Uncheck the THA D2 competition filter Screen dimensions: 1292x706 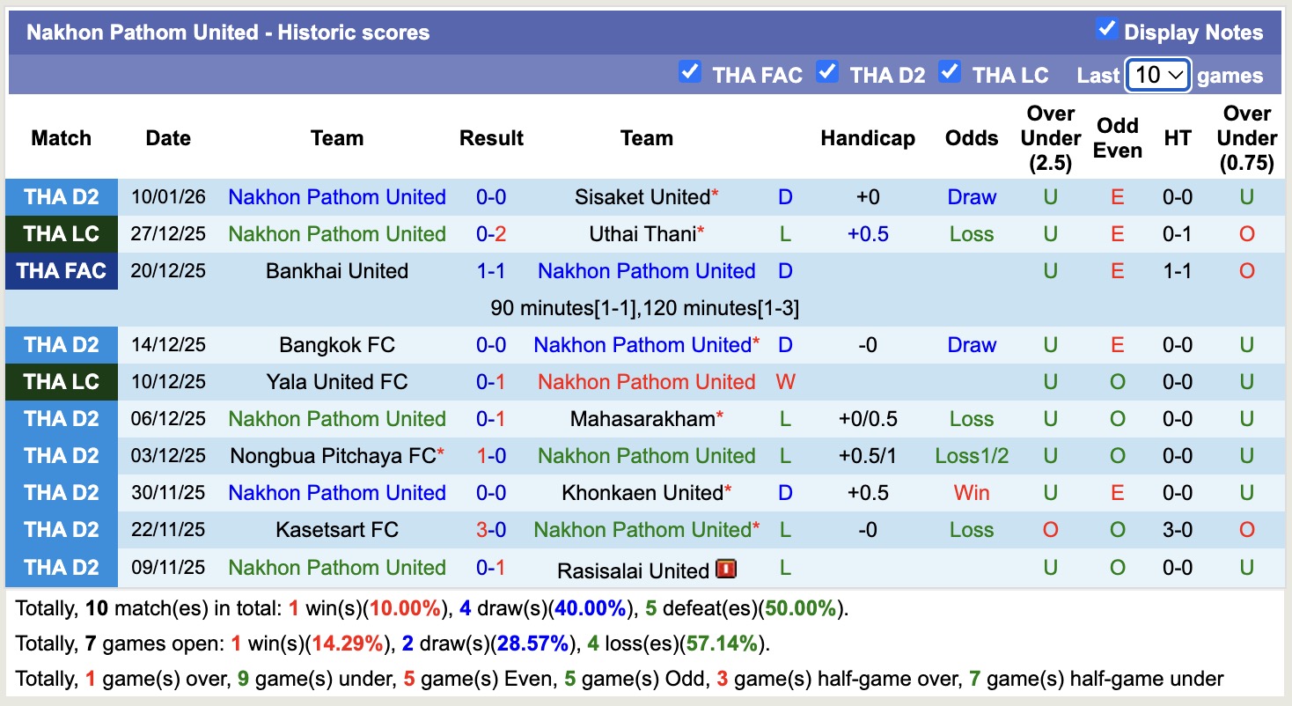coord(827,72)
